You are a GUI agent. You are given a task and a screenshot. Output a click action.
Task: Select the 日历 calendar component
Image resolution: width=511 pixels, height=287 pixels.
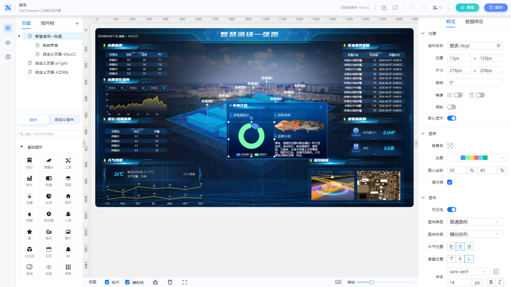click(x=49, y=252)
